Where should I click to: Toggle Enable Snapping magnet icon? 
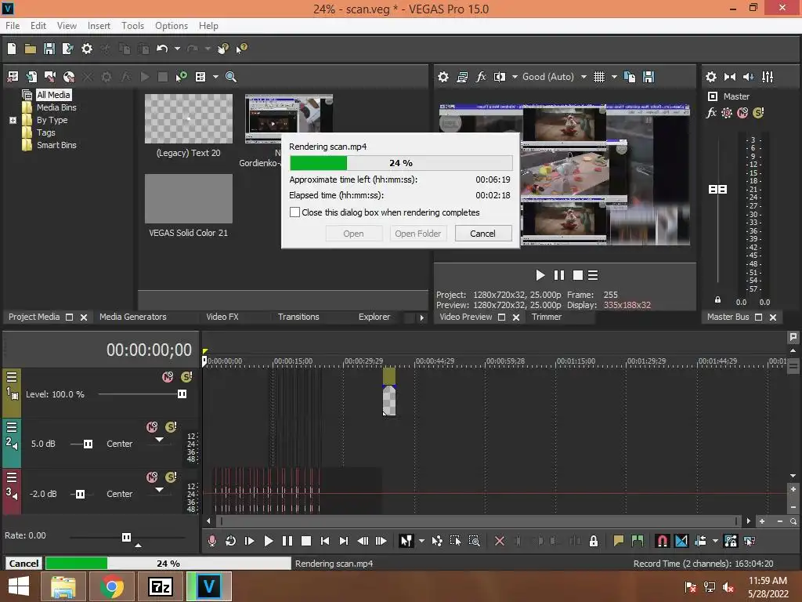(662, 541)
